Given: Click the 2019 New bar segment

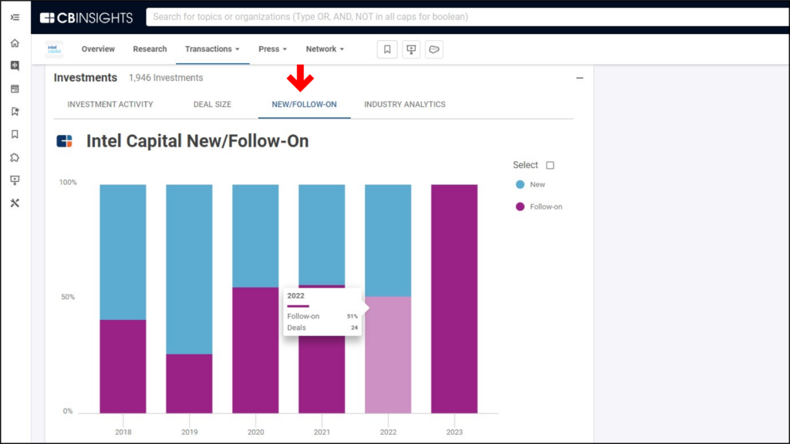Looking at the screenshot, I should point(189,269).
